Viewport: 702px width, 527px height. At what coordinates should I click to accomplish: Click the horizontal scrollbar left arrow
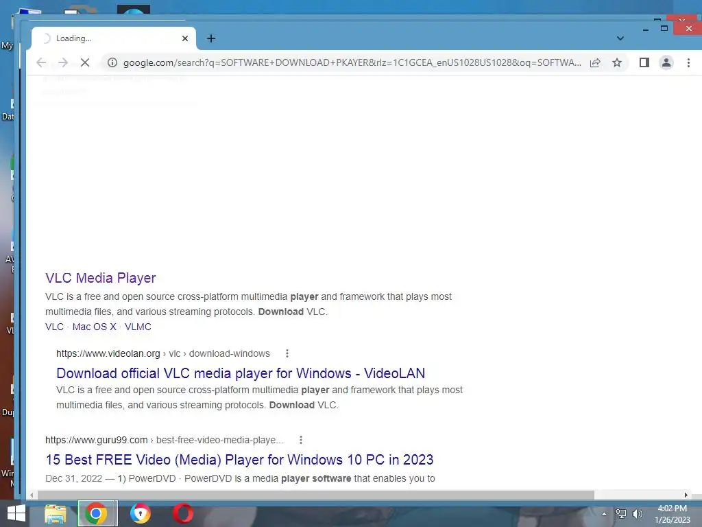click(32, 495)
